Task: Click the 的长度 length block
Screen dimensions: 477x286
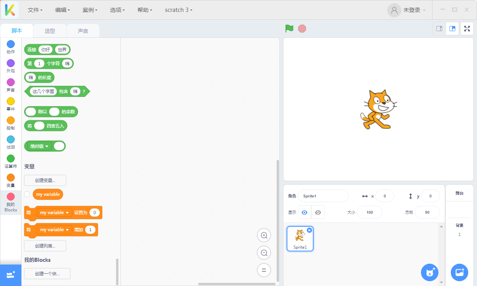Action: tap(39, 77)
